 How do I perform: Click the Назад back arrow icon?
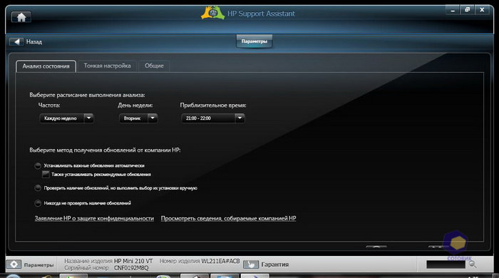tap(16, 41)
